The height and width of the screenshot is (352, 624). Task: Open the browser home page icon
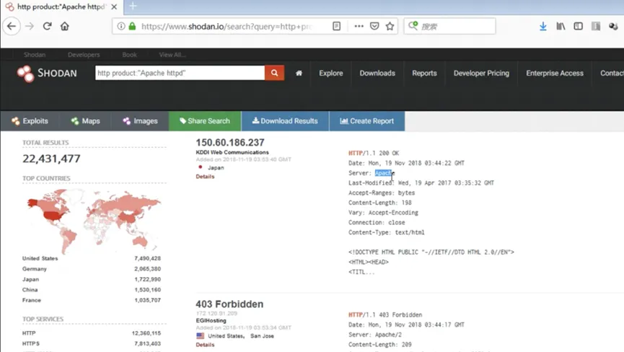64,26
